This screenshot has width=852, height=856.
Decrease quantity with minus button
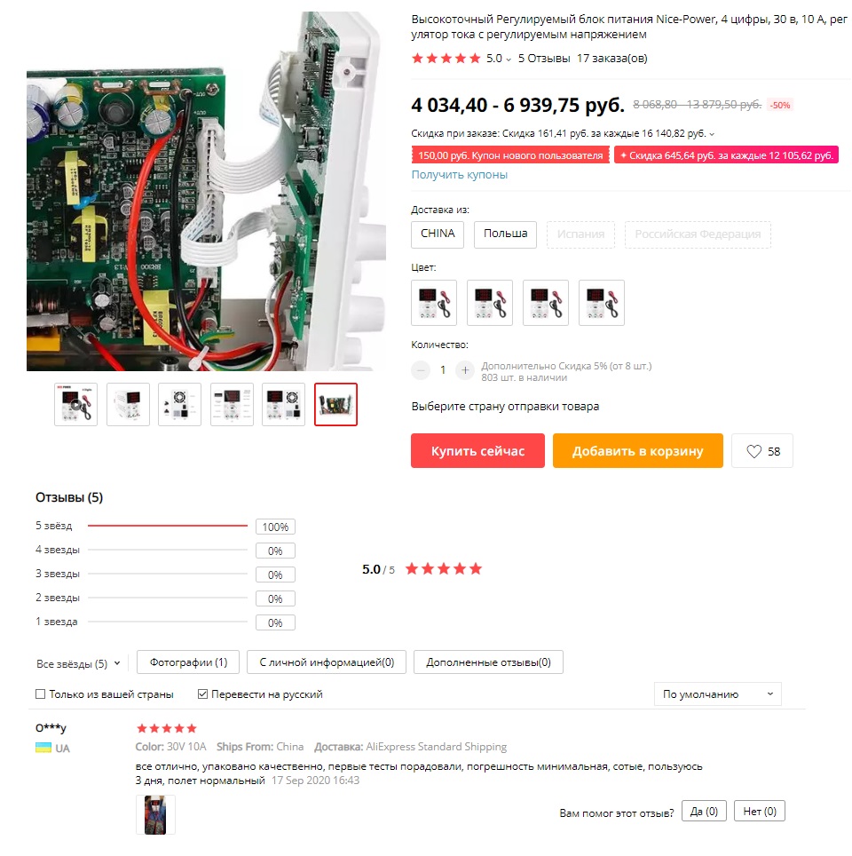pos(421,370)
